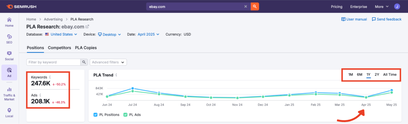Click the Filter by keyword field
The image size is (408, 124).
coord(54,62)
